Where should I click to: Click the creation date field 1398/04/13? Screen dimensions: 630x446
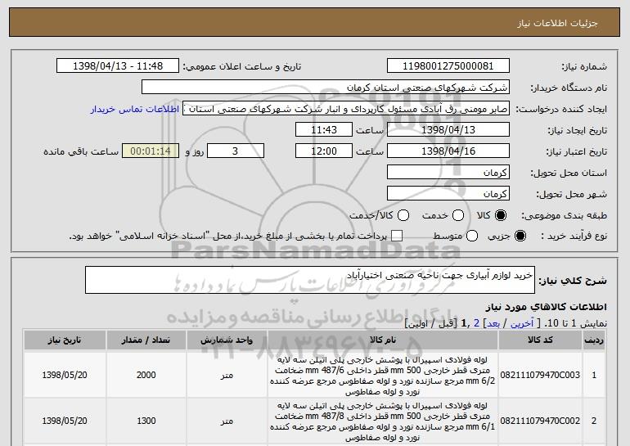448,130
